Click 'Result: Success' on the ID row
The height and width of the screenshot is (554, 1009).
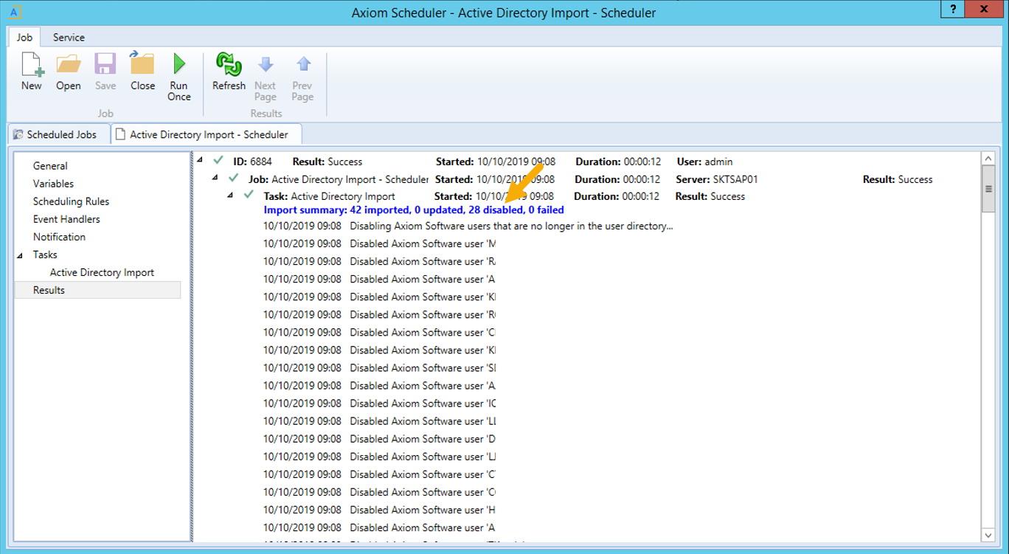click(x=327, y=162)
